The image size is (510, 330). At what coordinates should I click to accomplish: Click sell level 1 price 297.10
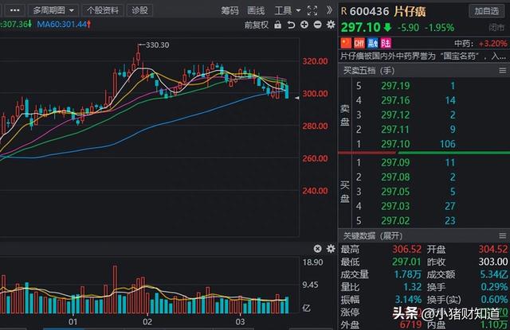395,144
